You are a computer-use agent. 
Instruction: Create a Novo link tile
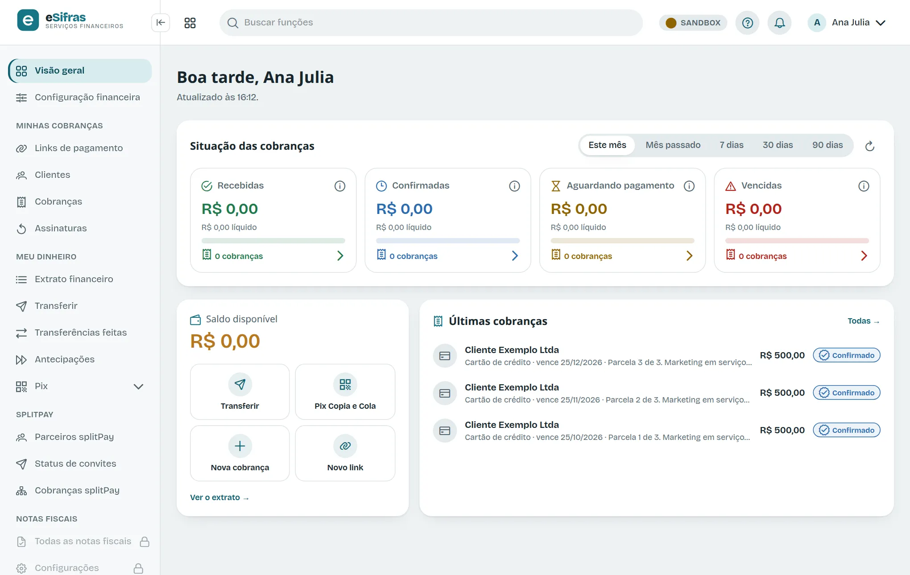tap(345, 453)
